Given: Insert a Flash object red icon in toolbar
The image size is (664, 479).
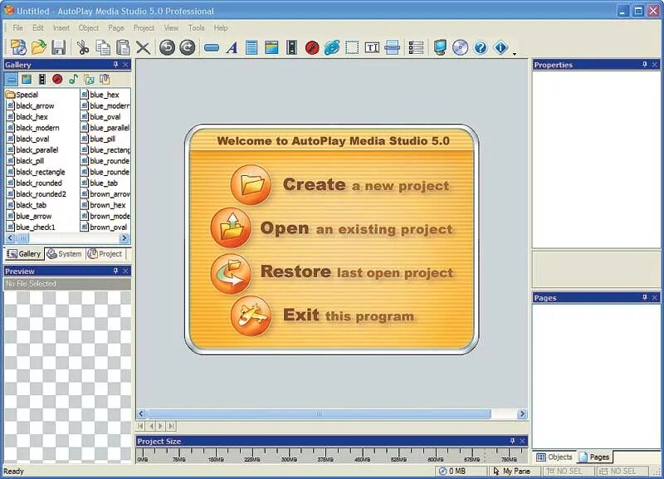Looking at the screenshot, I should click(x=312, y=47).
